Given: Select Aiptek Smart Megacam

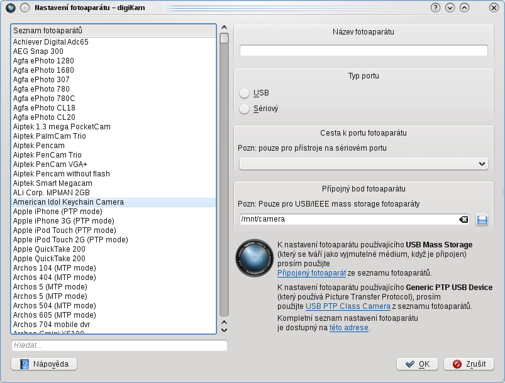Looking at the screenshot, I should 113,183.
